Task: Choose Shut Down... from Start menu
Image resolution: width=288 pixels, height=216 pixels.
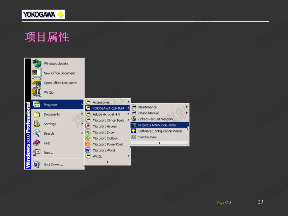Action: click(x=58, y=165)
